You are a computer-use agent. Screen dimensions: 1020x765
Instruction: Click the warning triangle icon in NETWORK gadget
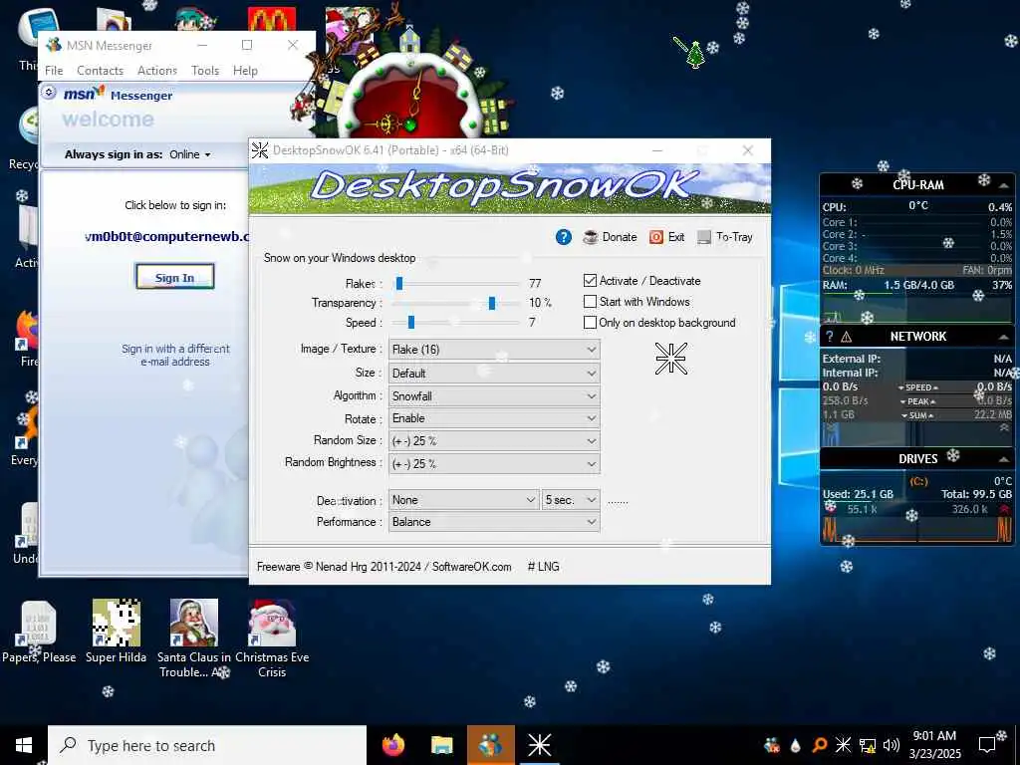[x=846, y=337]
